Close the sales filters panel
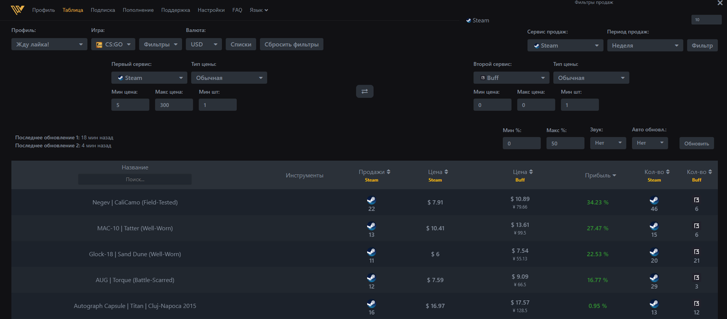Image resolution: width=727 pixels, height=319 pixels. pos(720,3)
